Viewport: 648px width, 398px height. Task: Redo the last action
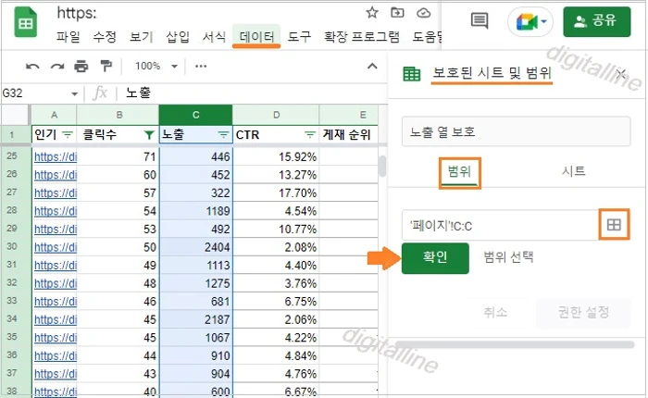57,66
